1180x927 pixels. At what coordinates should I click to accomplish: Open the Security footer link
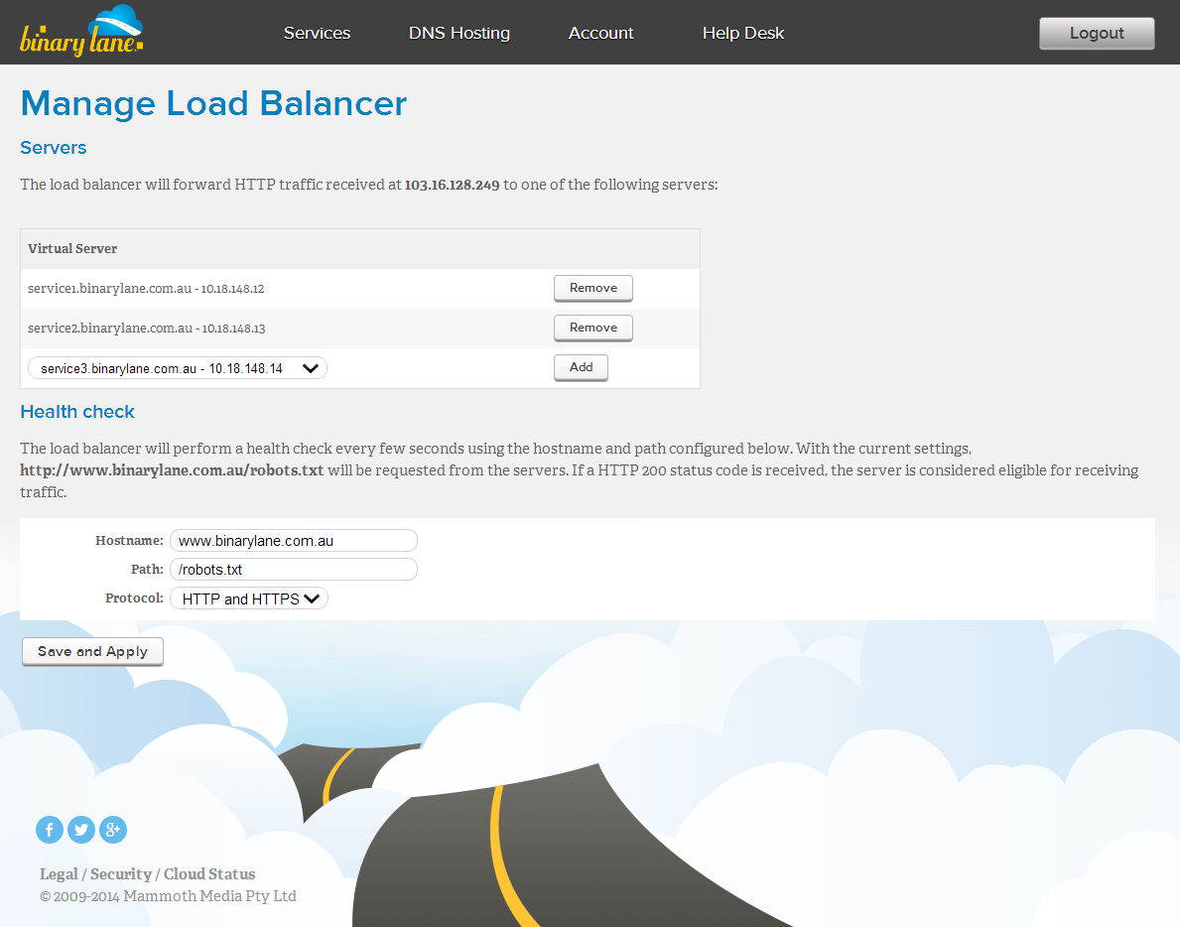point(121,874)
